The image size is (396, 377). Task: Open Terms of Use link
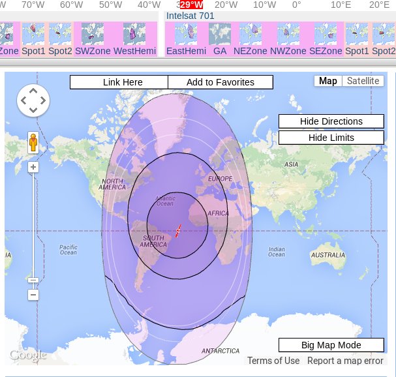(273, 361)
